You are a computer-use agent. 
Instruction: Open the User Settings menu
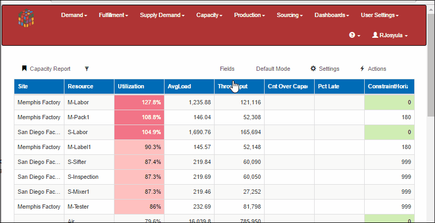379,15
